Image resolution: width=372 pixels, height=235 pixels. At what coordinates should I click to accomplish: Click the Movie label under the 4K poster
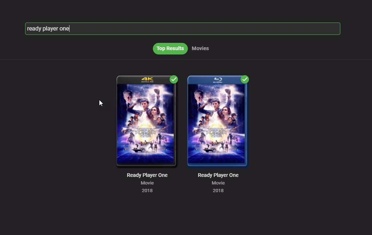147,183
